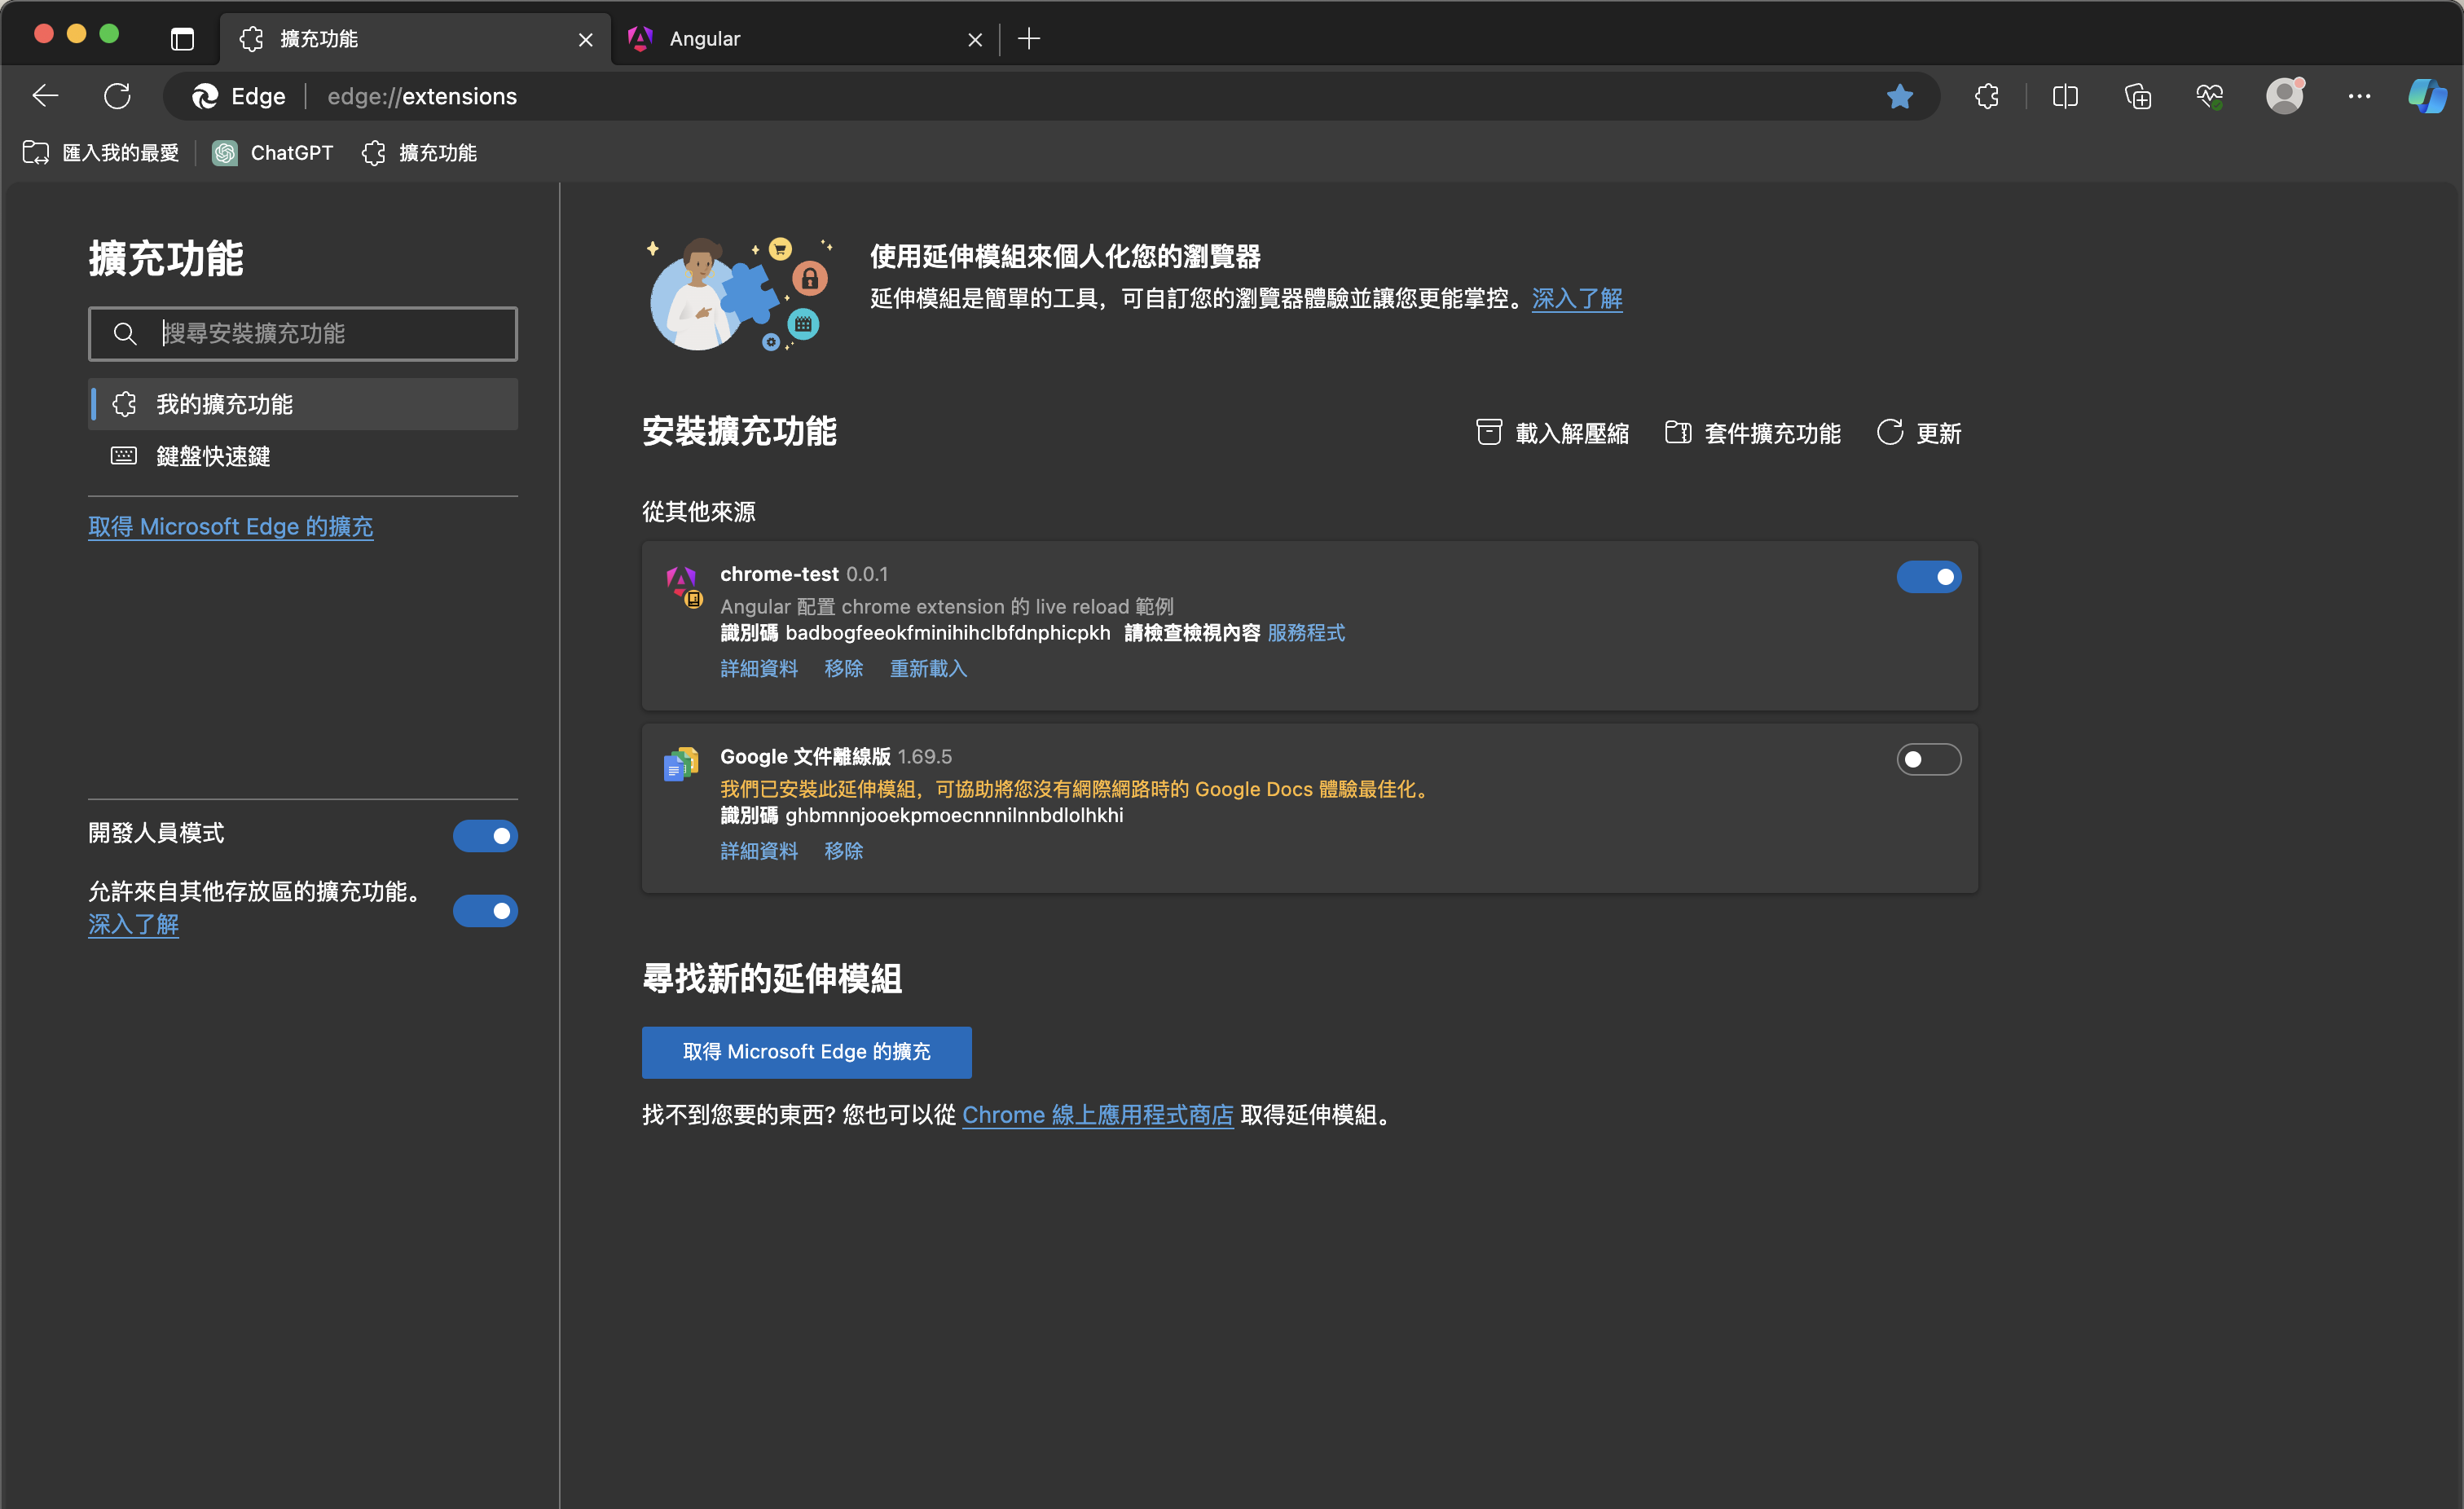Click the favorite star in address bar
Image resolution: width=2464 pixels, height=1509 pixels.
click(1899, 96)
